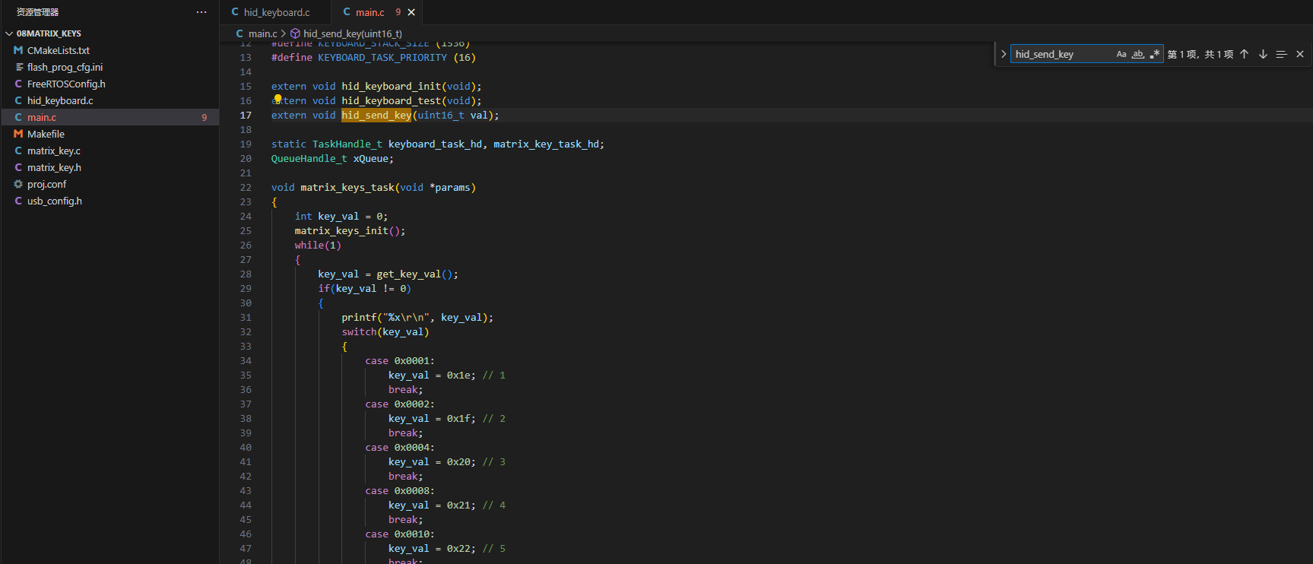Click the match count text in find widget

click(x=1200, y=54)
